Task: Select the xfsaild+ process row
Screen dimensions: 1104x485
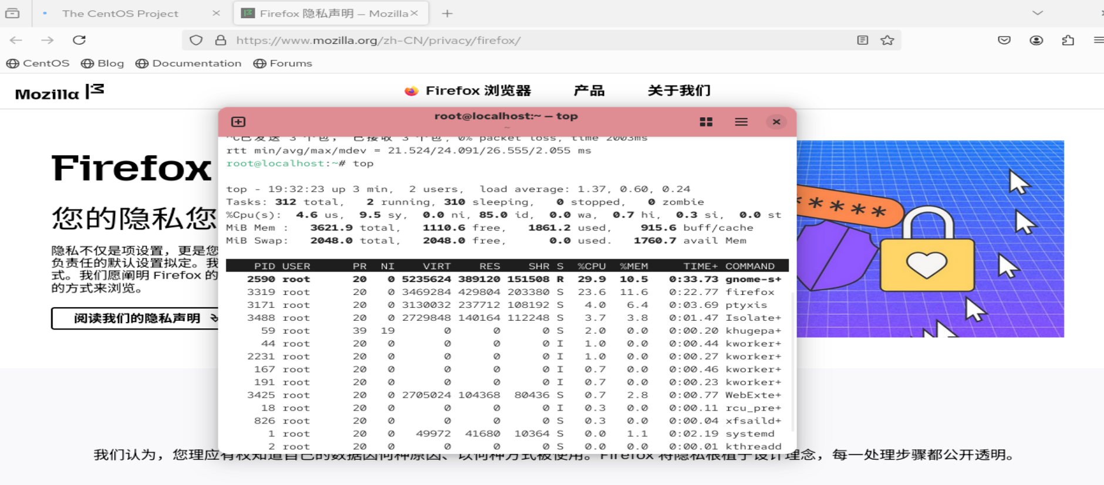Action: tap(507, 421)
